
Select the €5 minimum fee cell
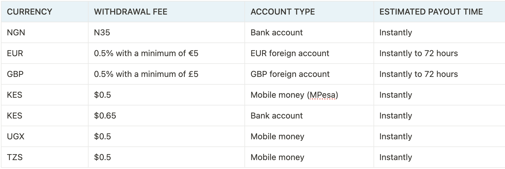coord(166,53)
